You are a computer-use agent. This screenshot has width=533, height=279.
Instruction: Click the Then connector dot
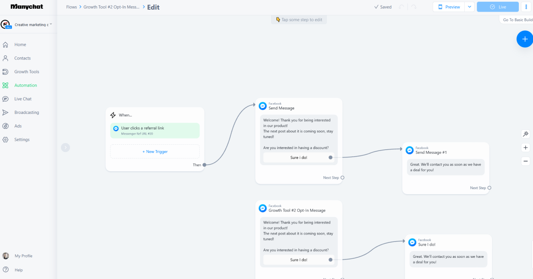[x=204, y=165]
